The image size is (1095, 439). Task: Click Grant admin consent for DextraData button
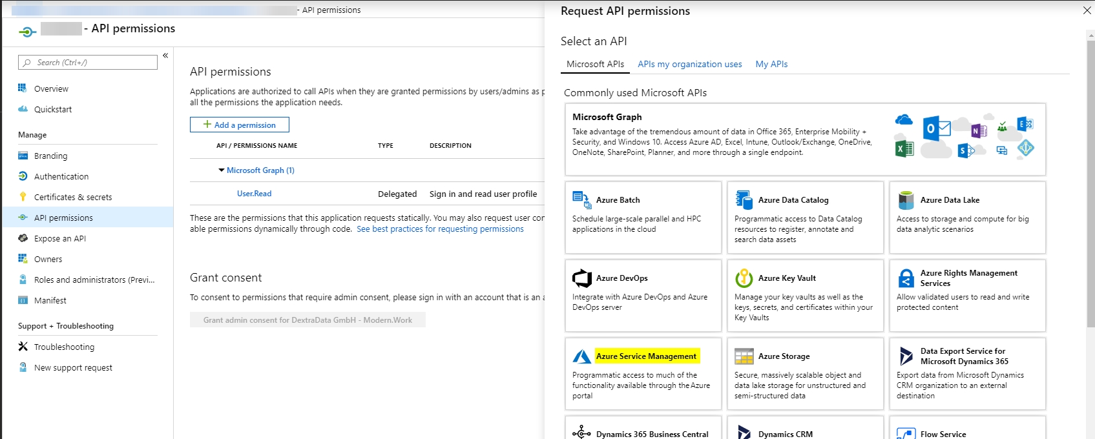click(308, 320)
